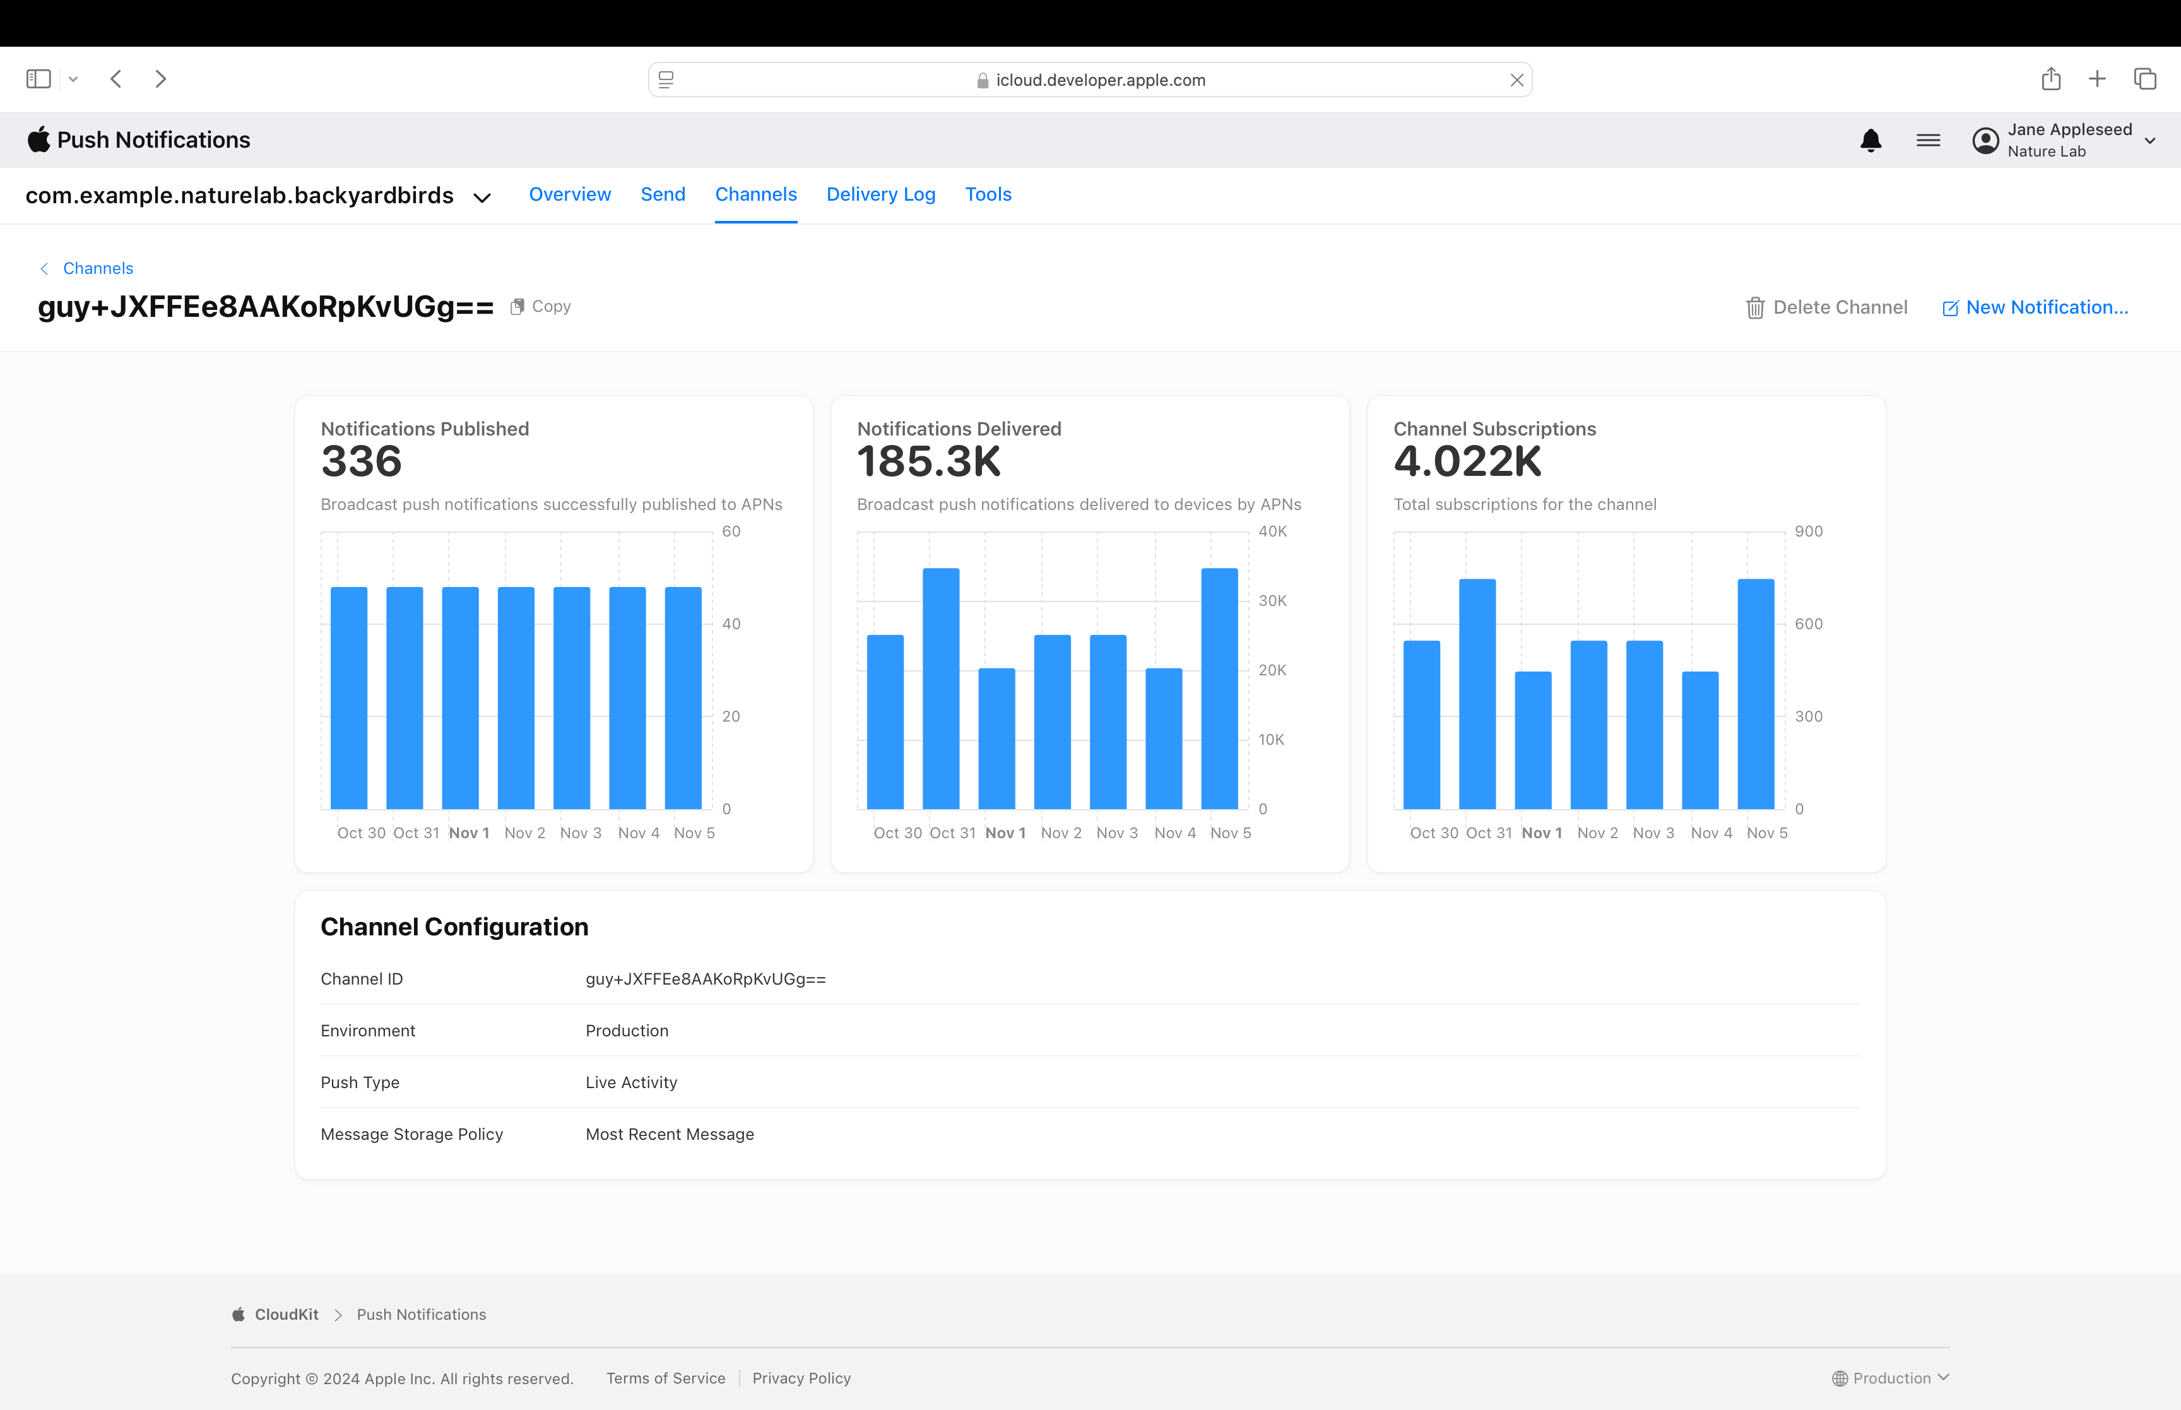Click the icloud.developer.apple.com address field
2181x1410 pixels.
[1099, 80]
